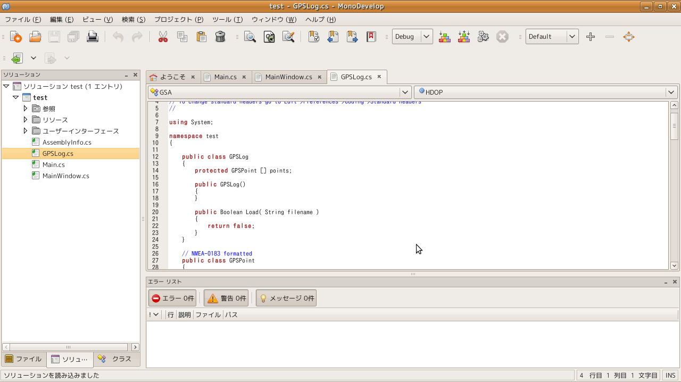Open the Default layout dropdown

coord(552,37)
